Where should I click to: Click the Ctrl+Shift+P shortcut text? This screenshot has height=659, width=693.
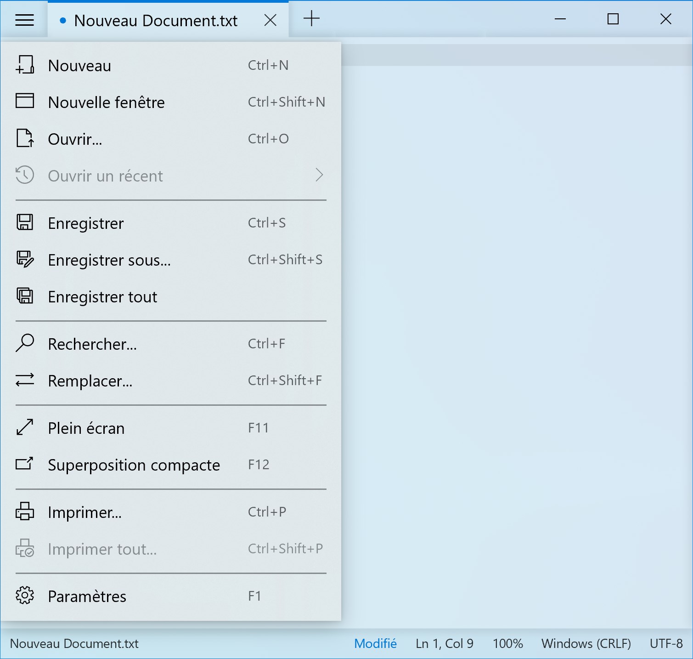tap(285, 549)
